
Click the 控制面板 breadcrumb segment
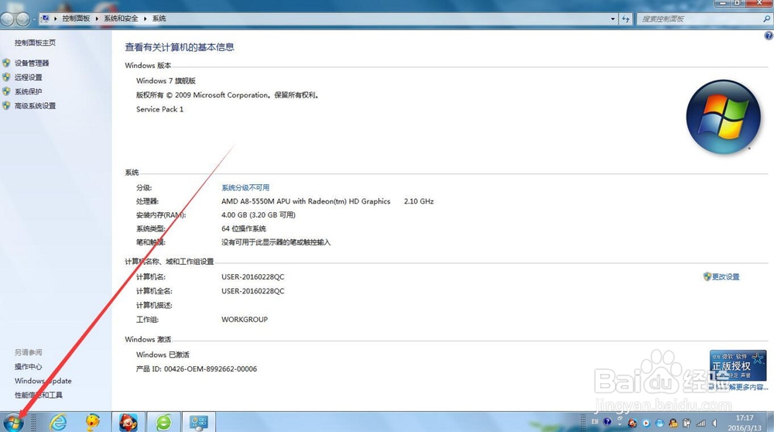pyautogui.click(x=76, y=19)
